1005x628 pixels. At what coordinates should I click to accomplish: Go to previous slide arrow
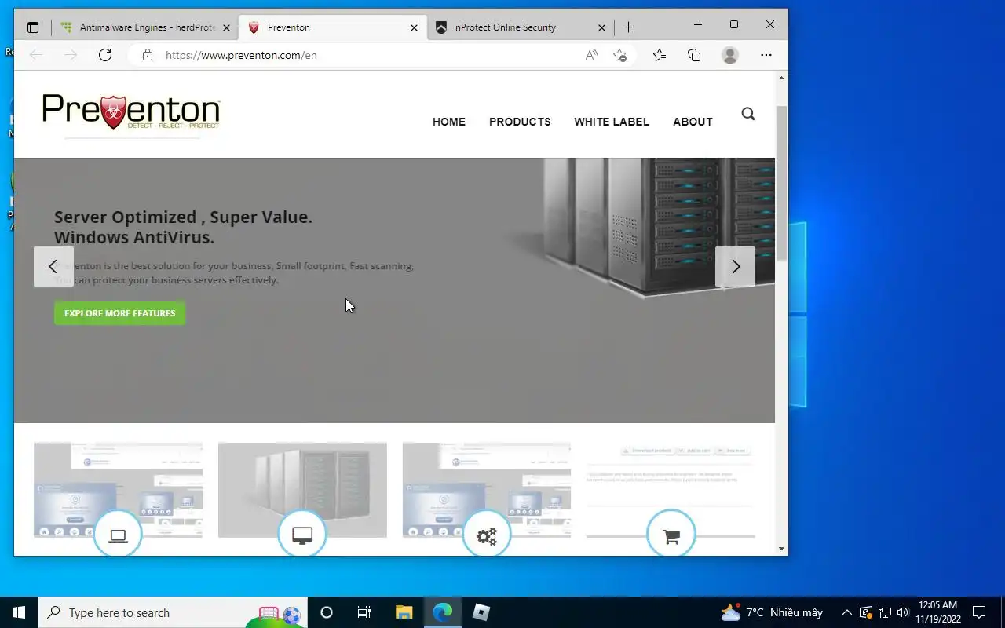(x=53, y=266)
